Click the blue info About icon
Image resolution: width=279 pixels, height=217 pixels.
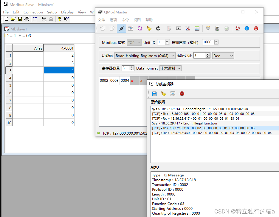247,28
